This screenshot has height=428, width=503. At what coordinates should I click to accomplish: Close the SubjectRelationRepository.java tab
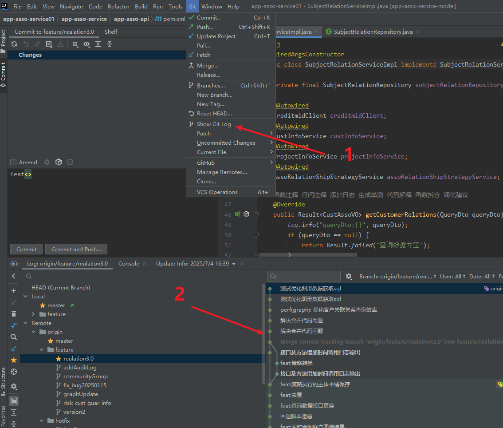click(418, 32)
